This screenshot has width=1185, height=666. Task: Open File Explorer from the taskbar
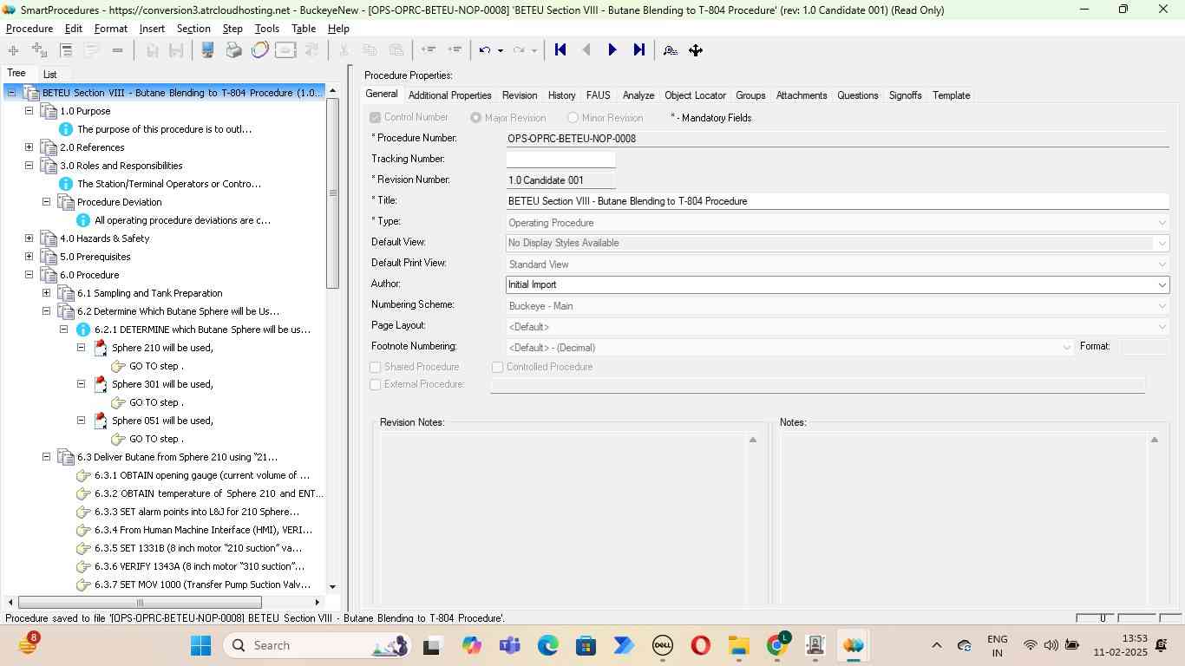point(738,645)
